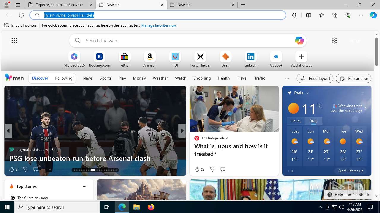Toggle split screen view

(308, 15)
